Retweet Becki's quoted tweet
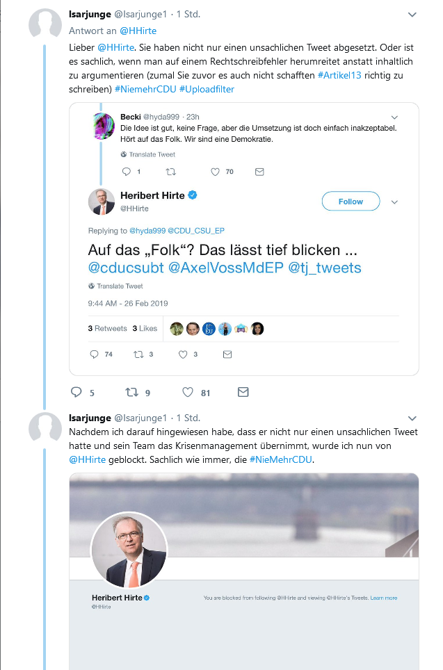The width and height of the screenshot is (443, 670). click(x=171, y=172)
